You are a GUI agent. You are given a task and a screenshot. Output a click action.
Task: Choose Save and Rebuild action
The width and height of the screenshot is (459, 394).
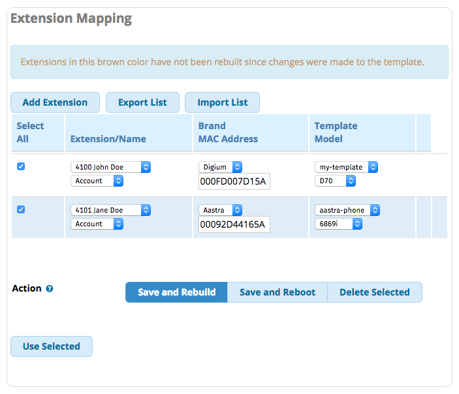(176, 292)
